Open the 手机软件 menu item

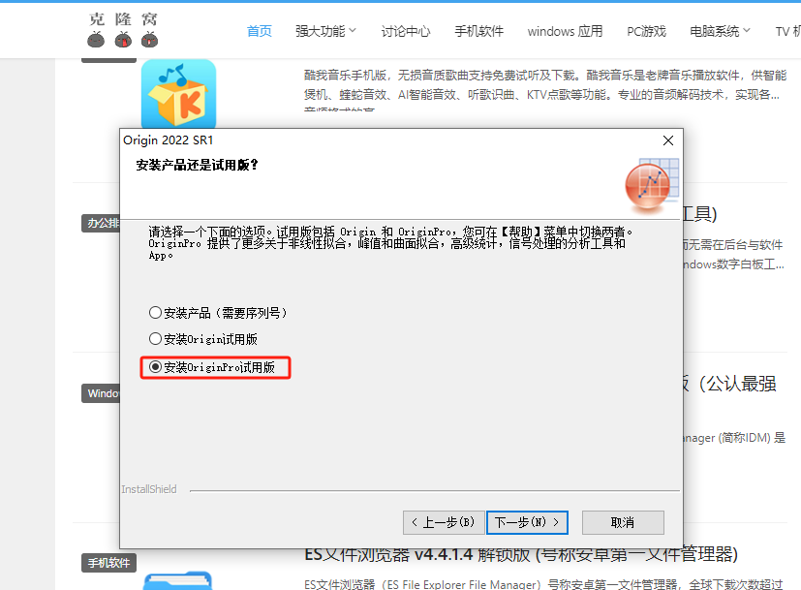[x=478, y=31]
